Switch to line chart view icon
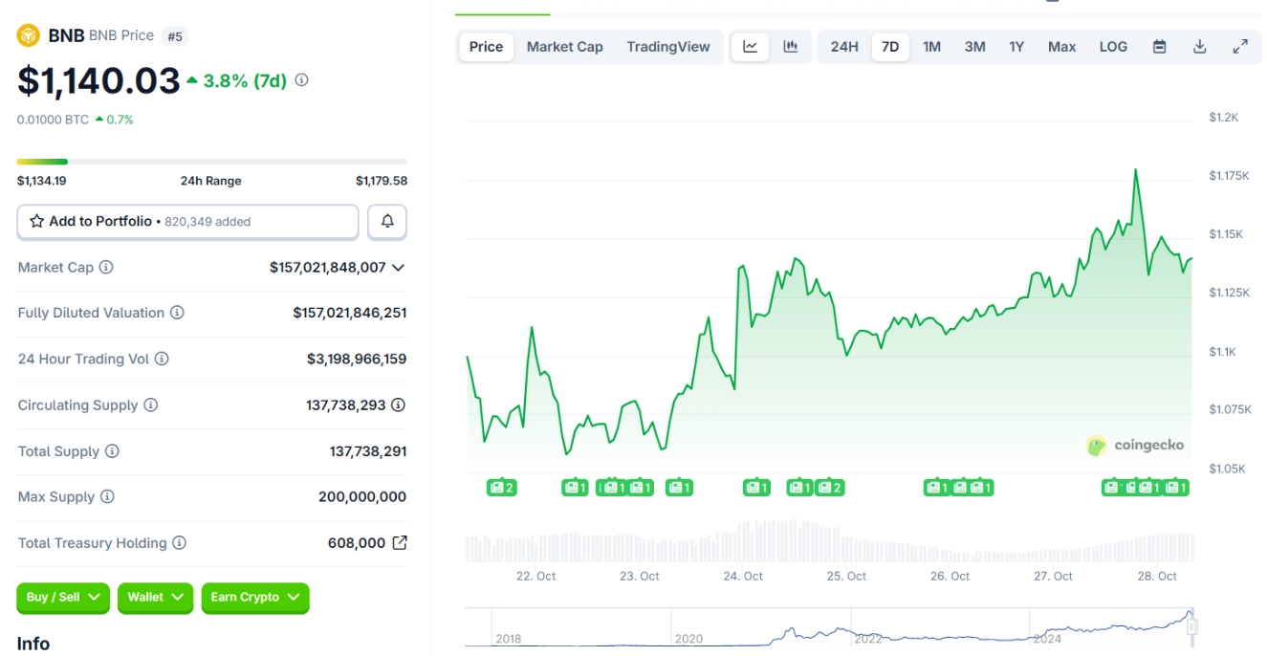 coord(751,47)
